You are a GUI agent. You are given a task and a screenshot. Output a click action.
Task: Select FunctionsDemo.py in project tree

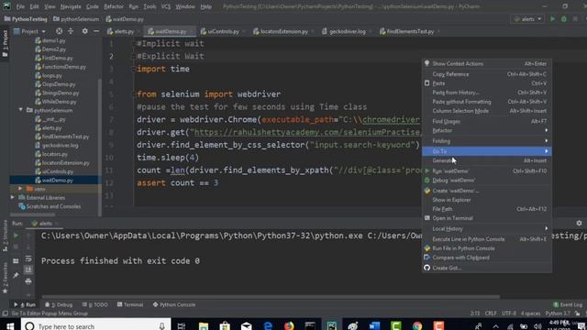tap(64, 67)
